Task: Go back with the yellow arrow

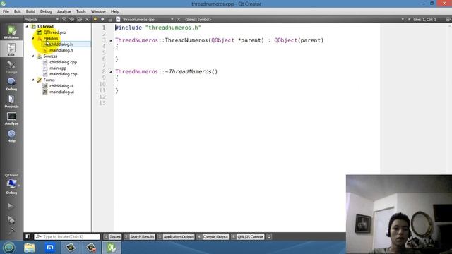Action: tap(95, 19)
